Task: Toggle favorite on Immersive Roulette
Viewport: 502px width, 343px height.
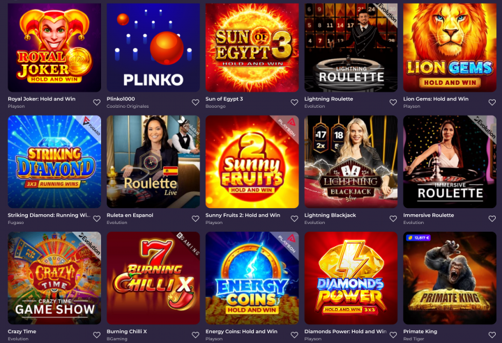Action: click(492, 218)
